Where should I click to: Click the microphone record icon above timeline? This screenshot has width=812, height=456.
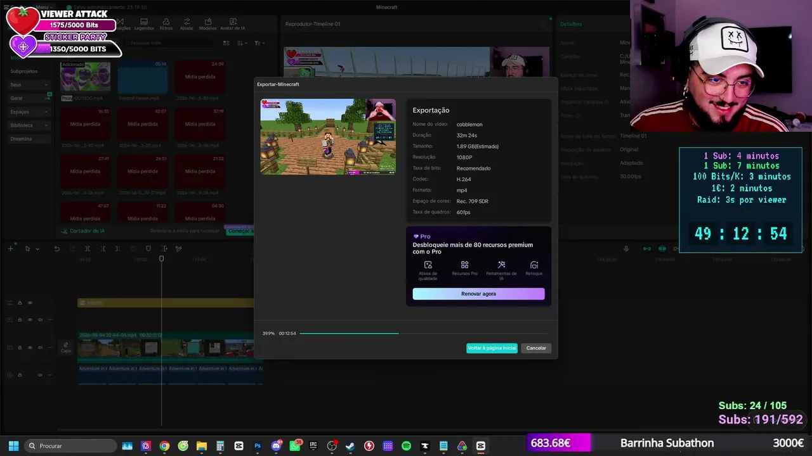click(626, 249)
